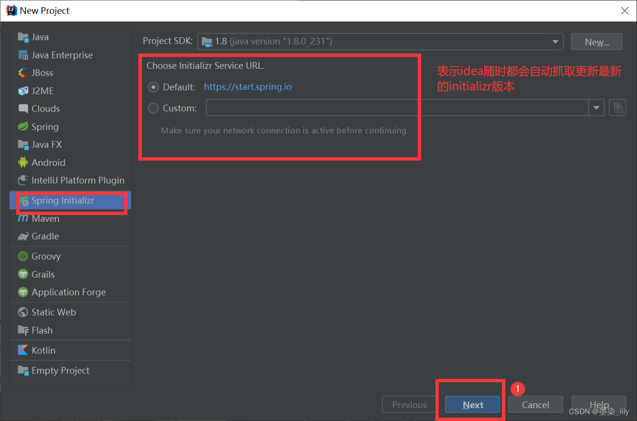Choose the Java project type label
Image resolution: width=637 pixels, height=421 pixels.
pyautogui.click(x=40, y=37)
